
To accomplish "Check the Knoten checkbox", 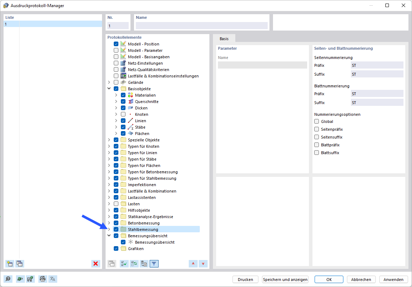I will click(123, 114).
